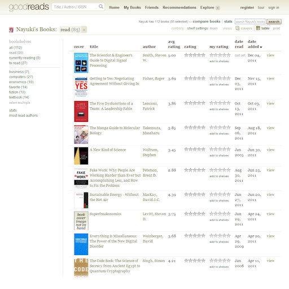
Task: Open author Wolfram, Stephen
Action: click(150, 152)
